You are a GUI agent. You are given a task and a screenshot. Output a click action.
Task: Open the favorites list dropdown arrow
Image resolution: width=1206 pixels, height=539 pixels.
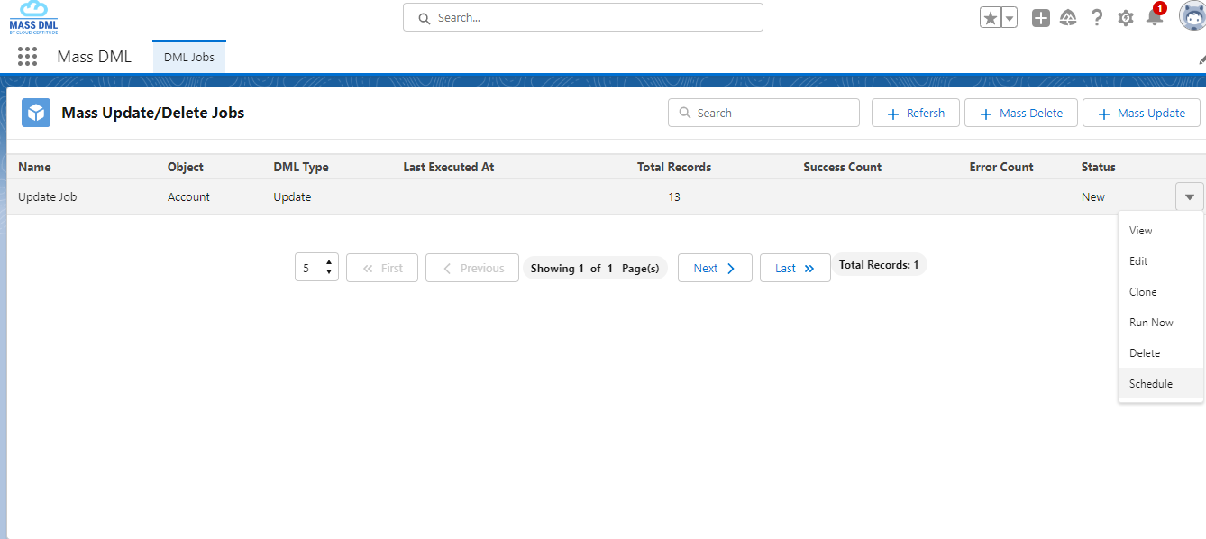tap(1010, 18)
